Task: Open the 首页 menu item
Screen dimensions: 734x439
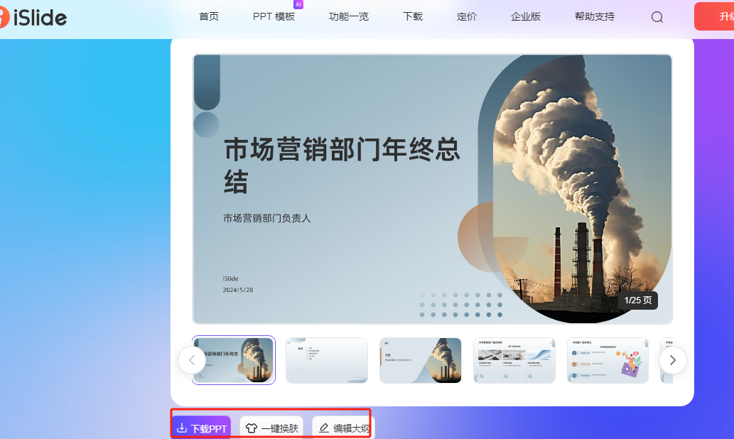Action: 209,16
